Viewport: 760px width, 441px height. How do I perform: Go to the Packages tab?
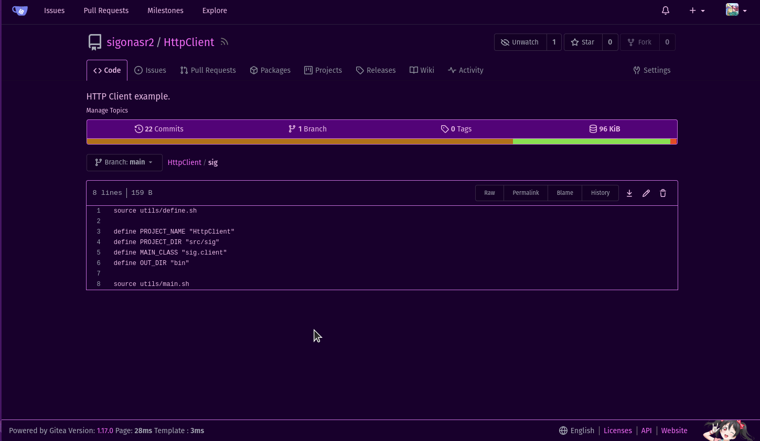[270, 70]
